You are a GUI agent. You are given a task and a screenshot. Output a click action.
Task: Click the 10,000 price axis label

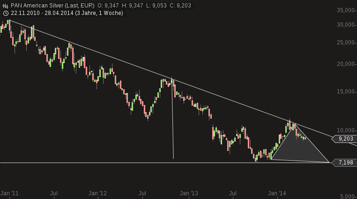coord(346,130)
